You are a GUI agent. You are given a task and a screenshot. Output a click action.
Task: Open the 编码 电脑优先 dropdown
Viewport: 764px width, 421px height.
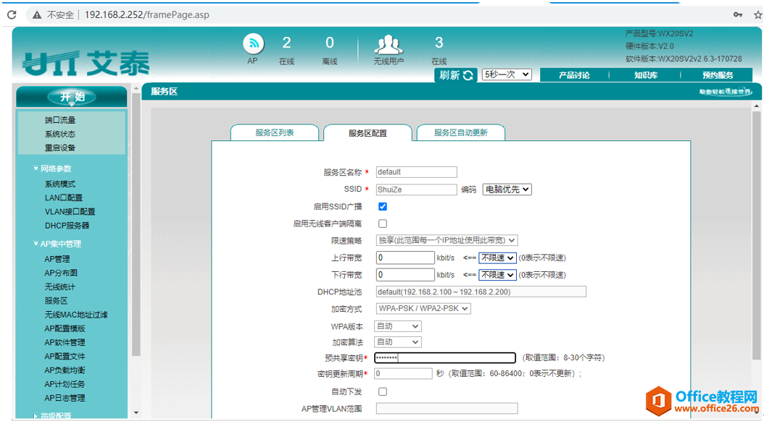tap(507, 189)
